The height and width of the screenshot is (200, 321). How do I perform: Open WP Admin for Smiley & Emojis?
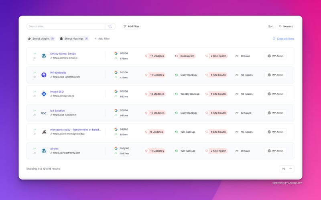click(276, 56)
